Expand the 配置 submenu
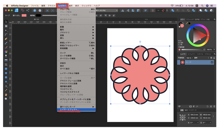 [x=76, y=27]
